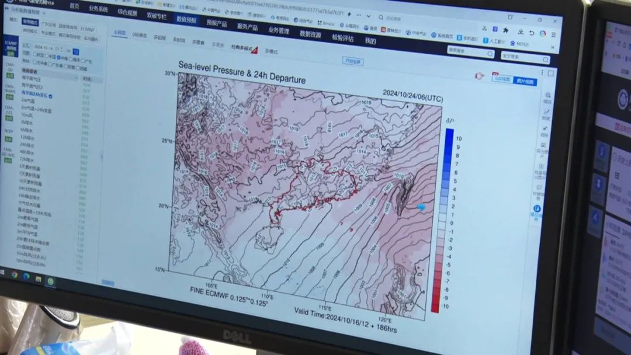Click the first site search input field
This screenshot has height=355, width=631.
tap(470, 52)
